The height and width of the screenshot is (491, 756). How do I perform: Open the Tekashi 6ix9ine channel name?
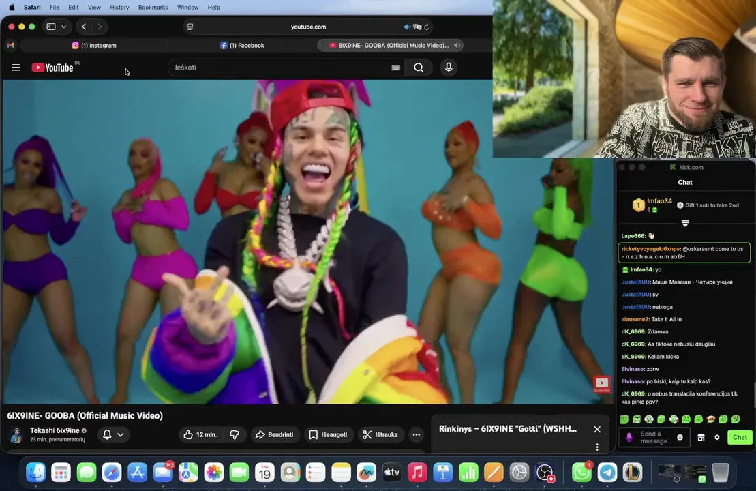click(55, 430)
